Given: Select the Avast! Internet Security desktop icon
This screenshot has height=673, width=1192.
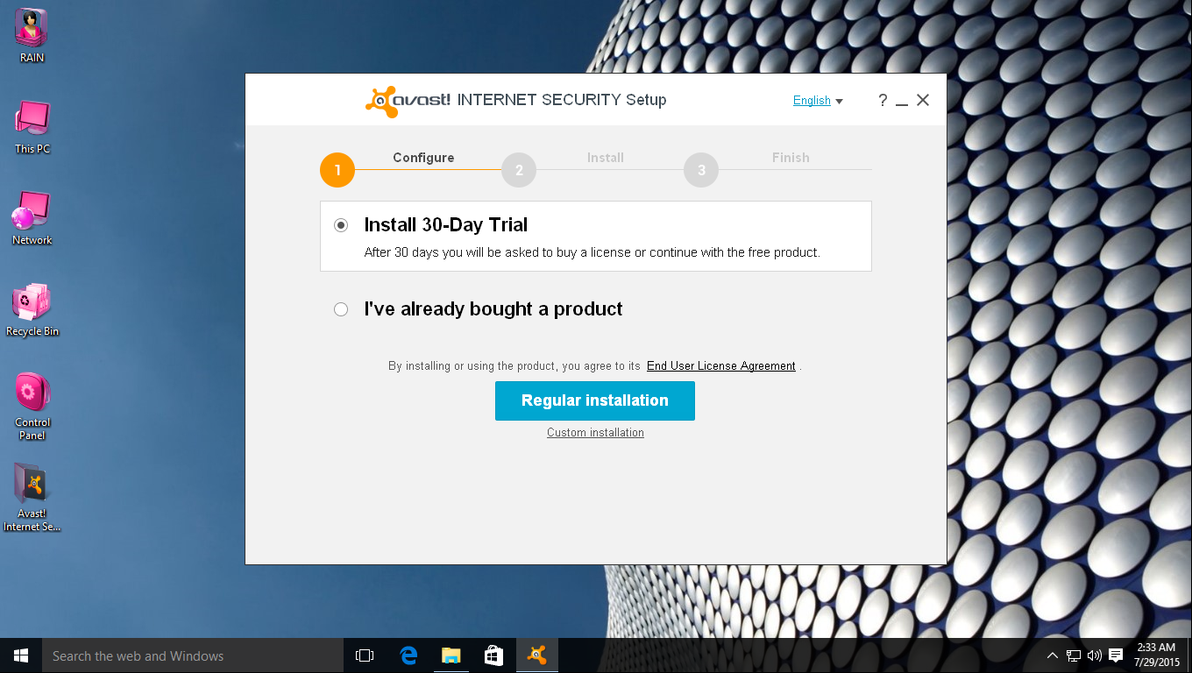Looking at the screenshot, I should [x=32, y=498].
